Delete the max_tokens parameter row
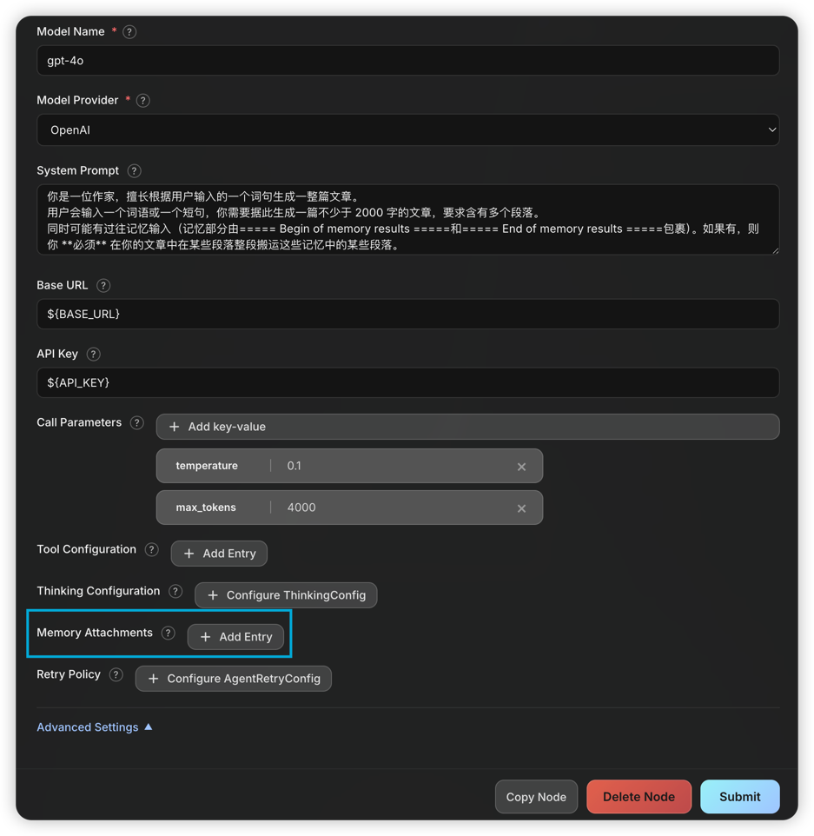This screenshot has height=836, width=814. [521, 508]
